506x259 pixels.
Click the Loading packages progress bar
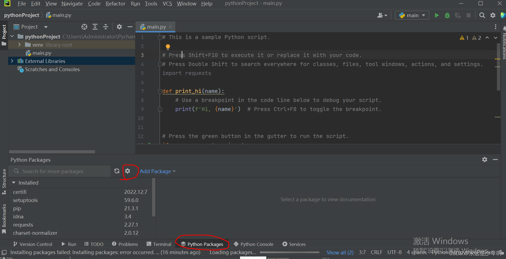tap(290, 252)
